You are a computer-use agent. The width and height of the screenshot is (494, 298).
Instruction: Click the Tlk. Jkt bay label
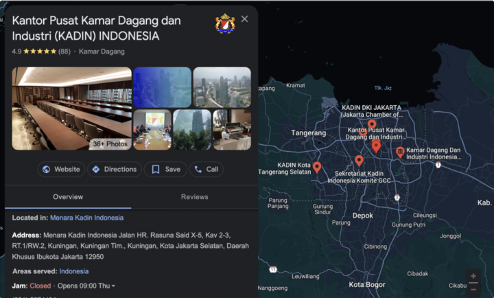(x=383, y=88)
